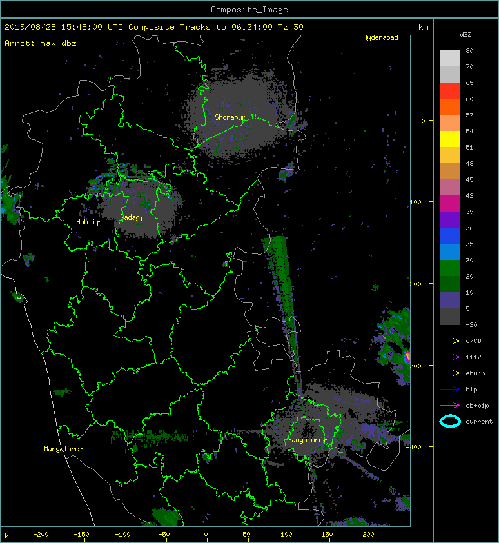Pick the light blue 35 dBZ band
499x543 pixels.
pos(450,252)
